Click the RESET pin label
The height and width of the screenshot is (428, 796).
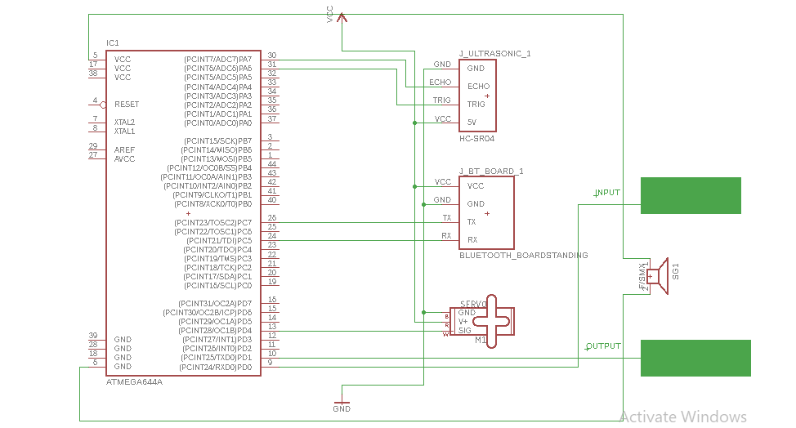pos(127,105)
